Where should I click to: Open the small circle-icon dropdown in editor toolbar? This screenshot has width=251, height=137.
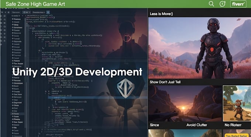pos(27,12)
